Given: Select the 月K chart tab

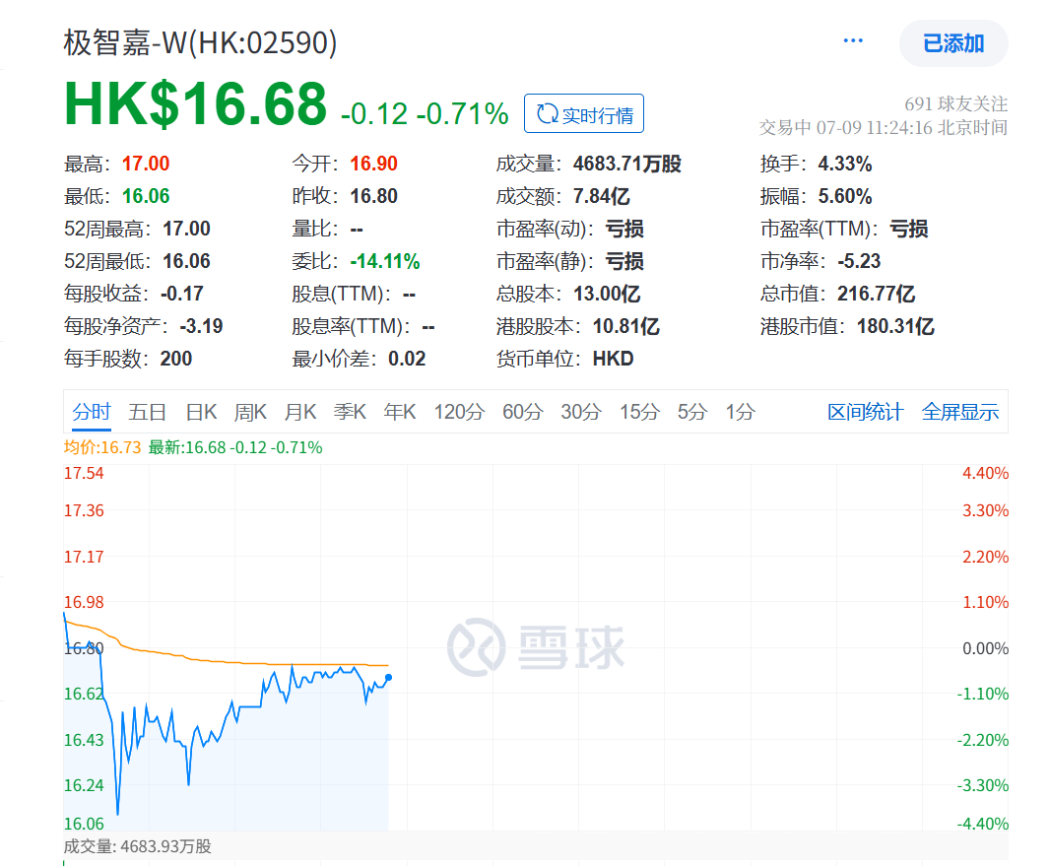Looking at the screenshot, I should click(x=299, y=412).
